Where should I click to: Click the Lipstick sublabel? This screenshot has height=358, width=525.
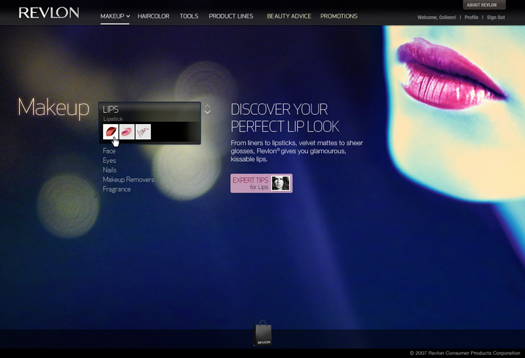pyautogui.click(x=113, y=119)
